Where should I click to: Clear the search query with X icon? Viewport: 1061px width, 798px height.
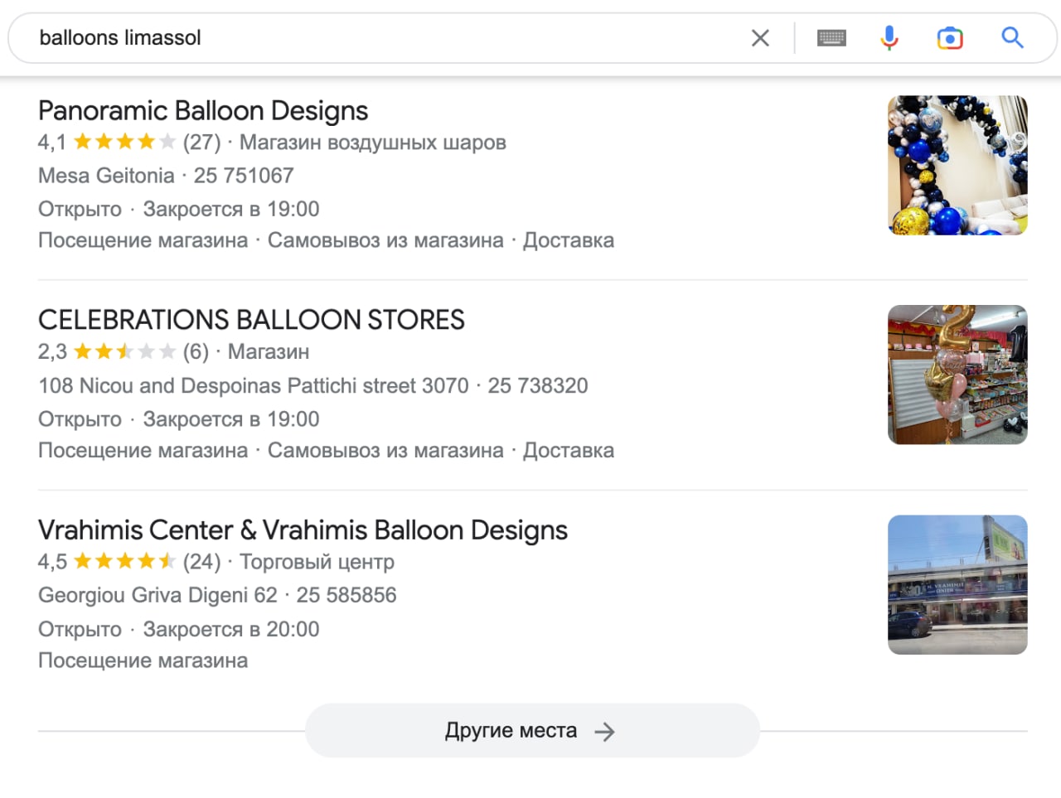coord(760,38)
